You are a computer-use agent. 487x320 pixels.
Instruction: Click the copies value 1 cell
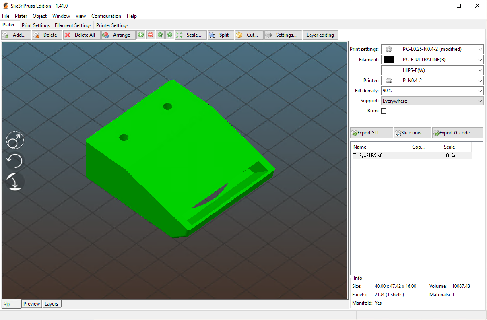418,155
